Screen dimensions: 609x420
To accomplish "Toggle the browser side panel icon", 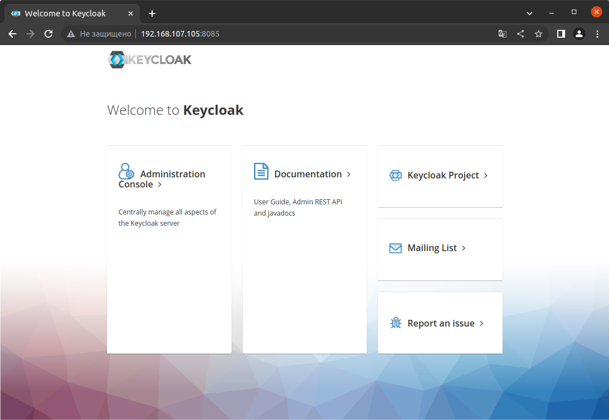I will [x=561, y=34].
